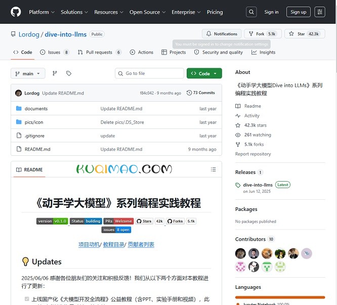
Task: Star the repository with the Star button
Action: (305, 34)
